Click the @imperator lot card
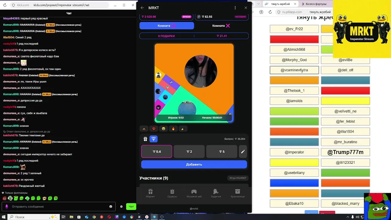The image size is (391, 220). (x=294, y=152)
